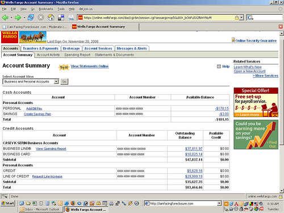The width and height of the screenshot is (284, 213).
Task: Expand the Select Account View dropdown
Action: pyautogui.click(x=56, y=82)
